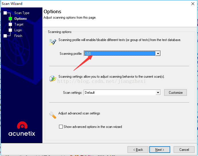Click the Acunetix logo in sidebar
Viewport: 198px width, 156px height.
[22, 129]
